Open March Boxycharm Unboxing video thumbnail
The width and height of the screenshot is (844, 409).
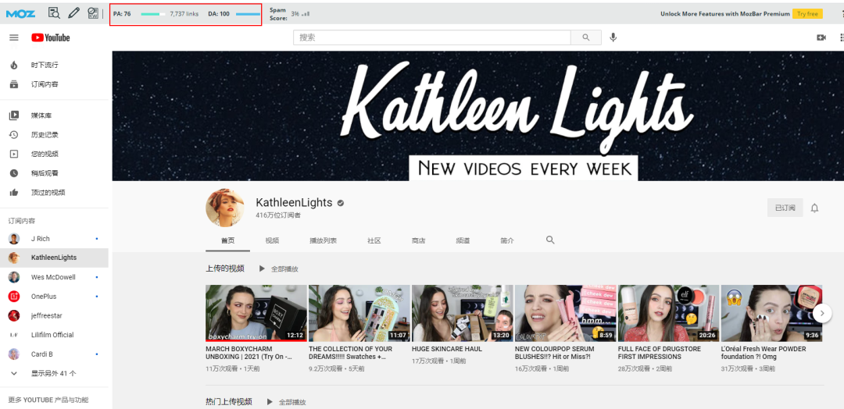[x=256, y=313]
